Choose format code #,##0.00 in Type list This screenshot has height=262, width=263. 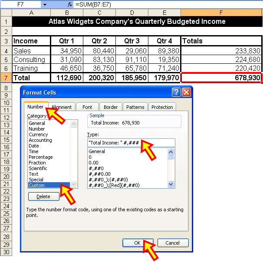(128, 174)
